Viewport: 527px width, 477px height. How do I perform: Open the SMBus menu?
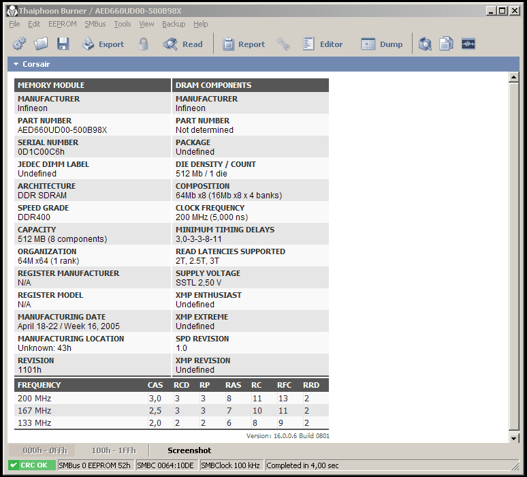[95, 25]
